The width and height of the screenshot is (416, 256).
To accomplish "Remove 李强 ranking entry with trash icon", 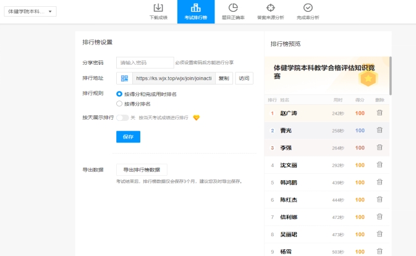I will pos(380,147).
